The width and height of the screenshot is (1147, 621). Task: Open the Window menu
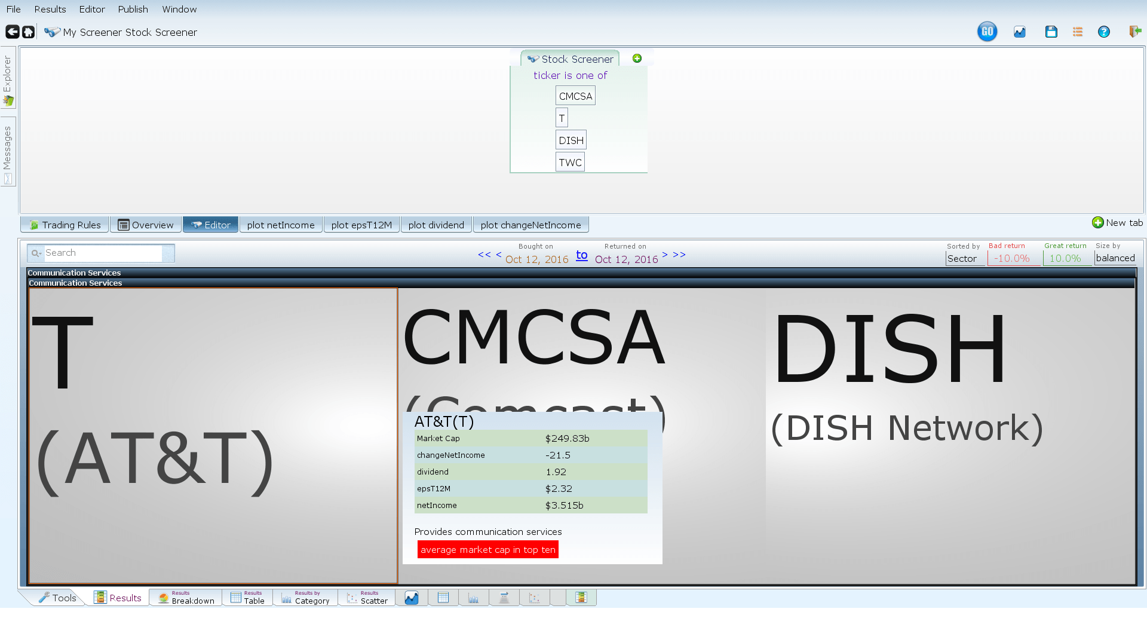(179, 9)
